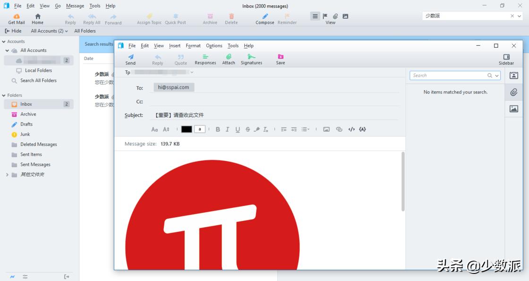
Task: Send the composed email
Action: 130,60
